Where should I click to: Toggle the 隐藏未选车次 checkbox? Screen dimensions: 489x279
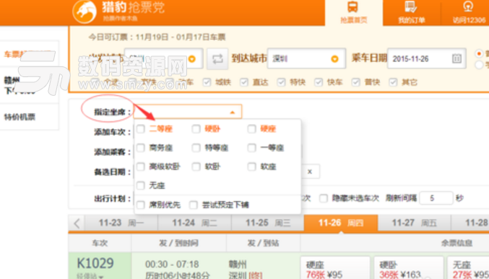coord(324,198)
